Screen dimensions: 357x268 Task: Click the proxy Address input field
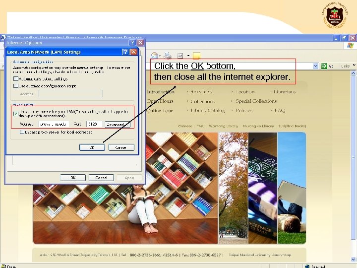tap(54, 124)
